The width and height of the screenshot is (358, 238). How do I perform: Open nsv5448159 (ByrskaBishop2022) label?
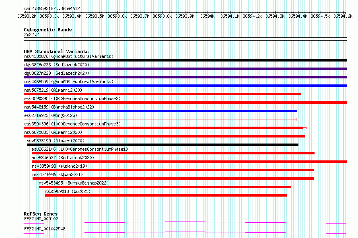[59, 107]
